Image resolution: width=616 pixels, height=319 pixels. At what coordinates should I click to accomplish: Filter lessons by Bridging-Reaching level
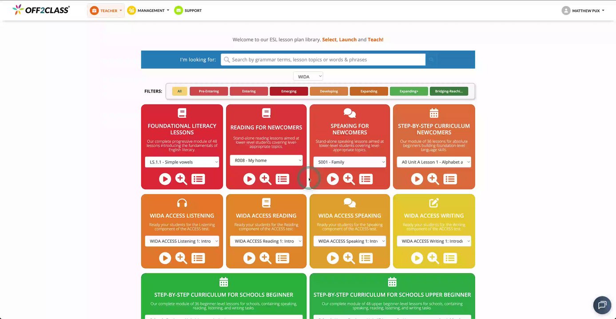(x=449, y=91)
